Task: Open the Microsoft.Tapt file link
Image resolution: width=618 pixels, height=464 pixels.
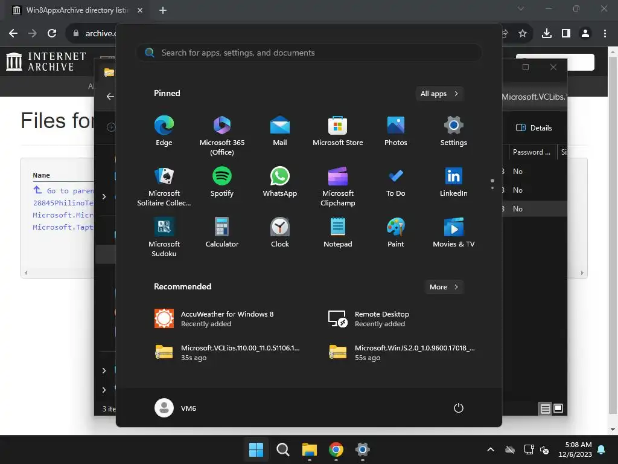Action: point(63,227)
